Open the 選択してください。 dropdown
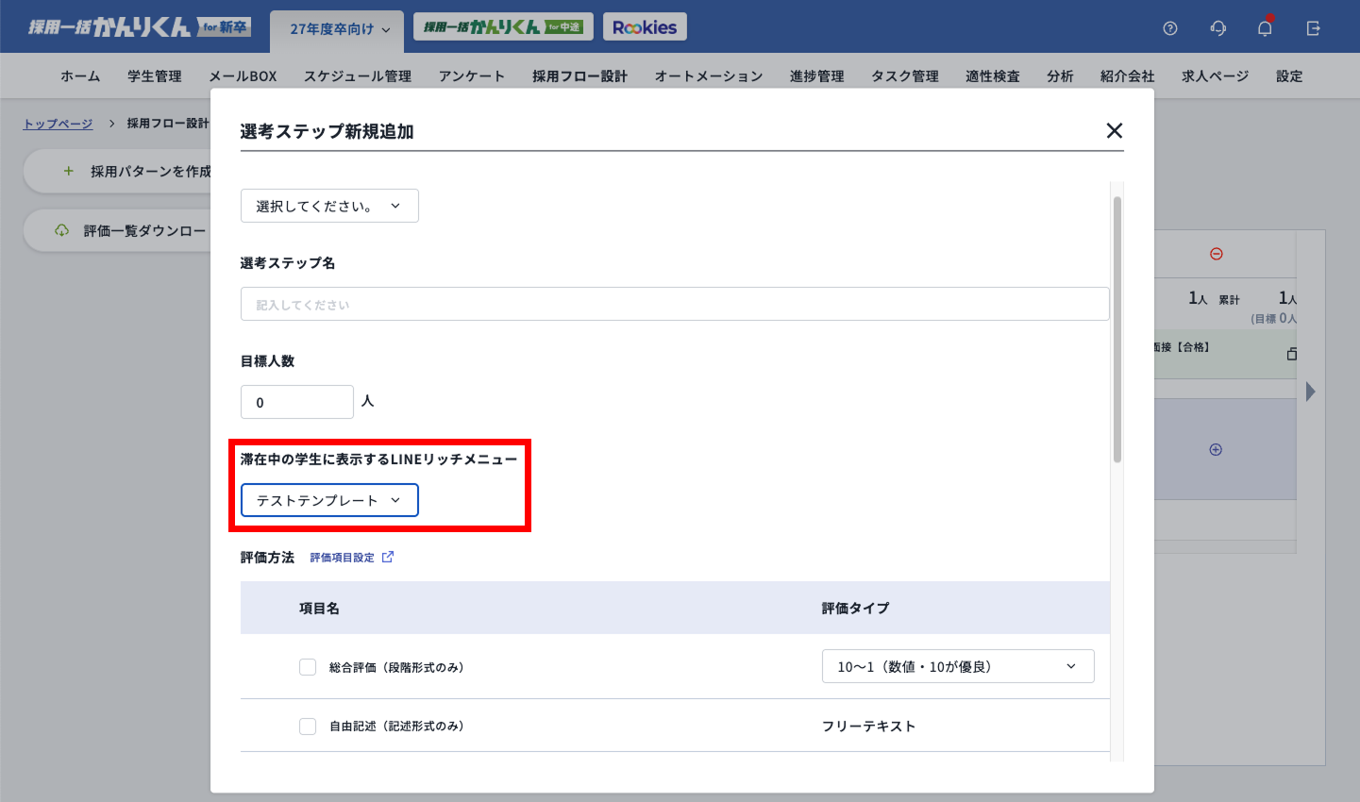This screenshot has width=1360, height=802. pos(329,206)
